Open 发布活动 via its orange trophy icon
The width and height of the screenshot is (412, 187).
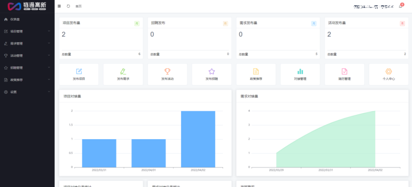167,71
